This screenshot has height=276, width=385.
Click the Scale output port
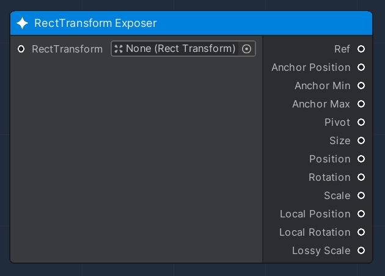pyautogui.click(x=361, y=195)
